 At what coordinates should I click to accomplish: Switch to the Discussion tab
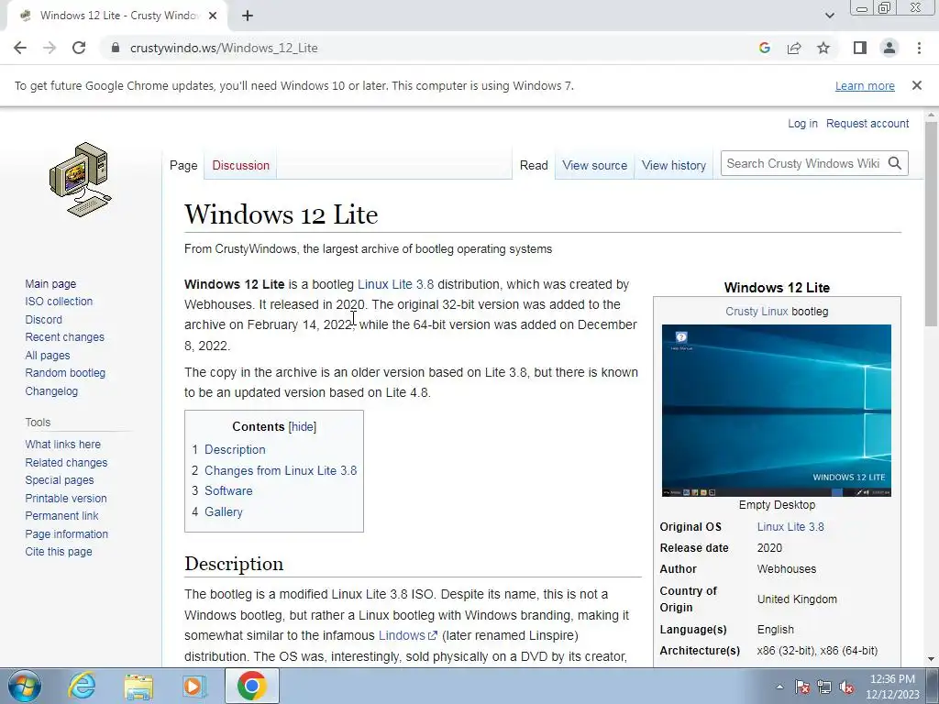coord(241,166)
